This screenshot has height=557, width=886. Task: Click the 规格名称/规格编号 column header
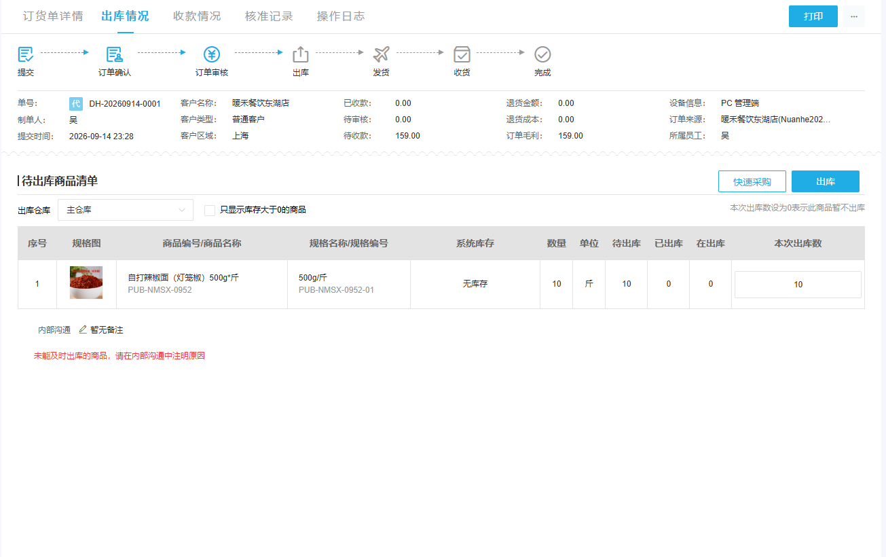[x=348, y=243]
